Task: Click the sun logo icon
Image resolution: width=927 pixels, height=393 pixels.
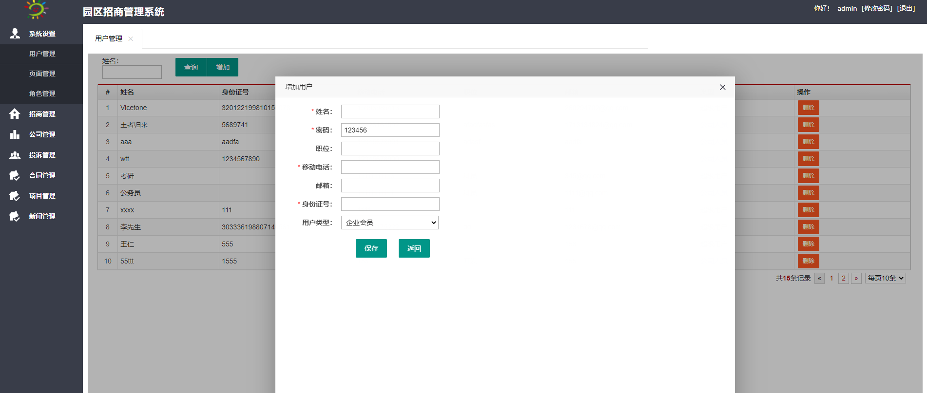Action: pyautogui.click(x=36, y=9)
